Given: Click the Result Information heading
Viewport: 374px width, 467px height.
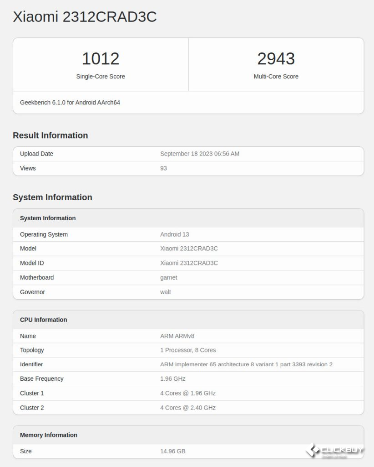Looking at the screenshot, I should (x=51, y=135).
